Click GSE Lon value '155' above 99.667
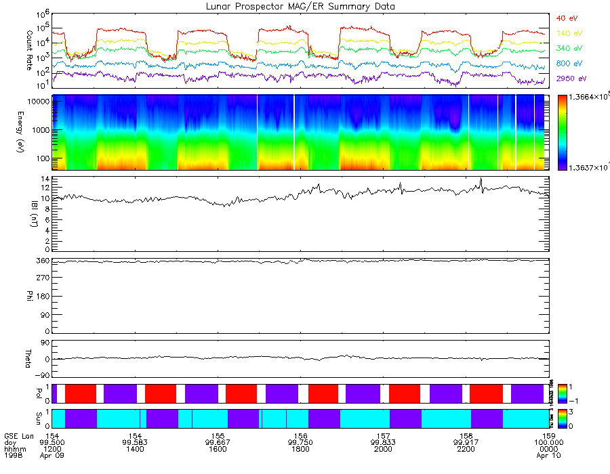This screenshot has height=474, width=610. point(218,436)
